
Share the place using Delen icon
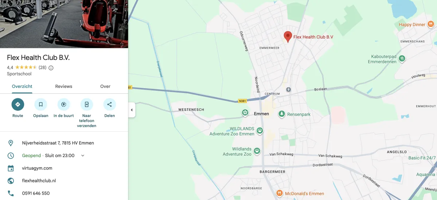click(x=110, y=105)
